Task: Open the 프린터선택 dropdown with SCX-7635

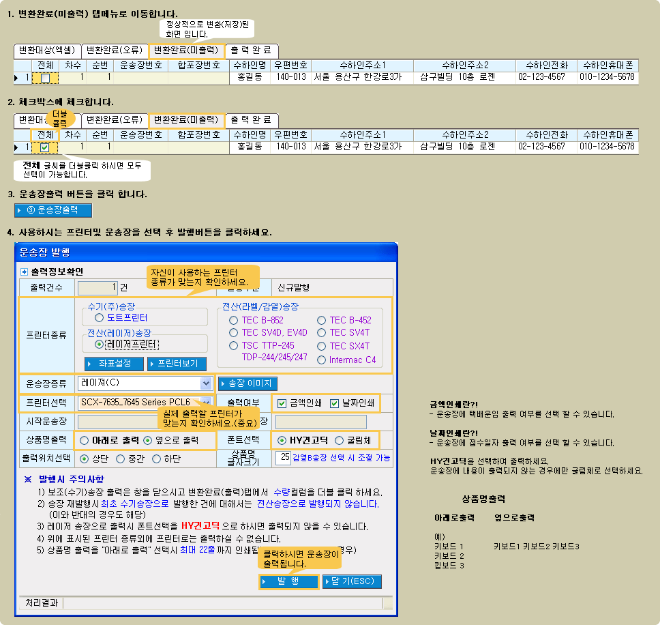Action: pyautogui.click(x=206, y=403)
